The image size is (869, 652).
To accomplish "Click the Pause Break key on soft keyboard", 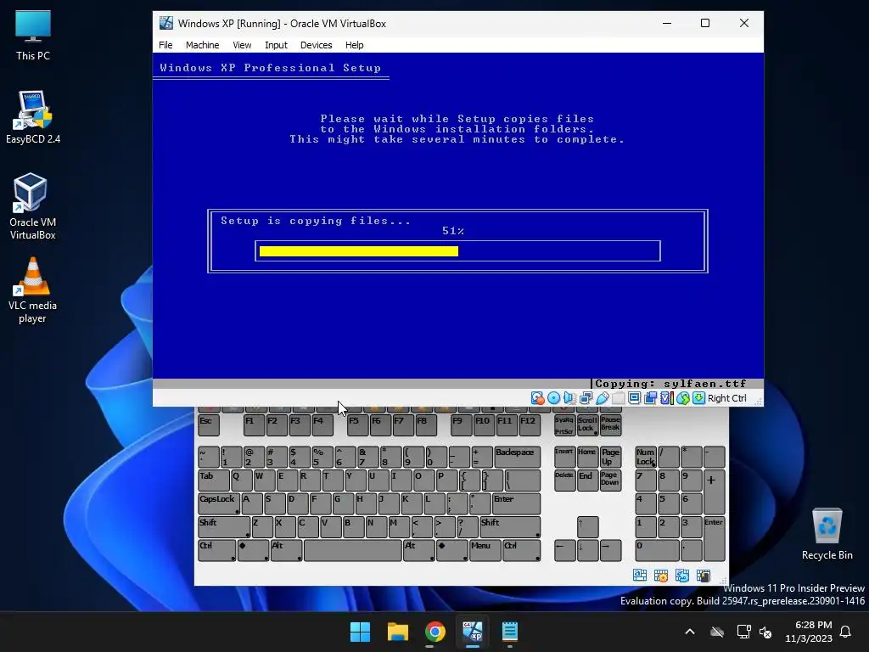I will point(610,425).
